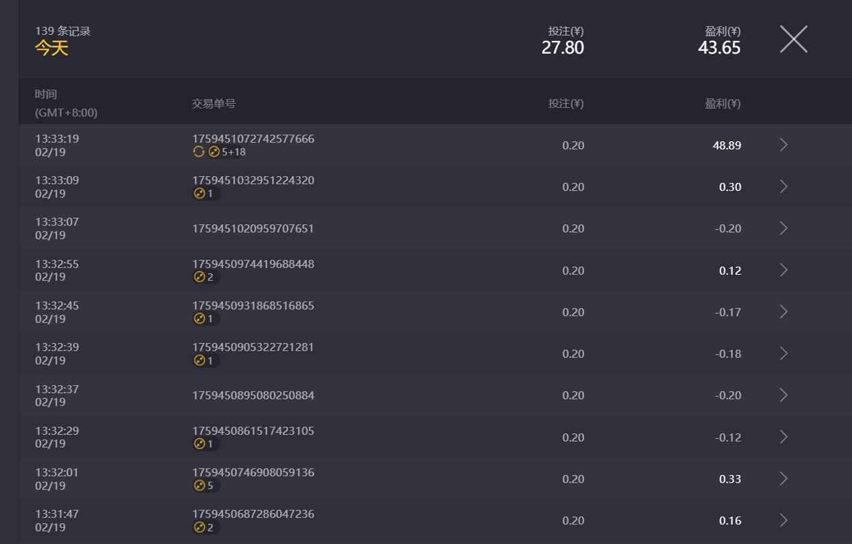Click transaction number 1759451020959707651
Screen dimensions: 852x544
(253, 228)
